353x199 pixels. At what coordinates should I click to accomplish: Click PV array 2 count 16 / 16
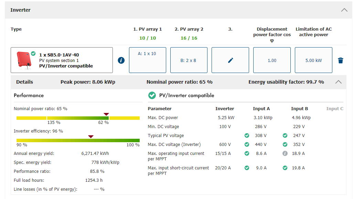tap(189, 38)
